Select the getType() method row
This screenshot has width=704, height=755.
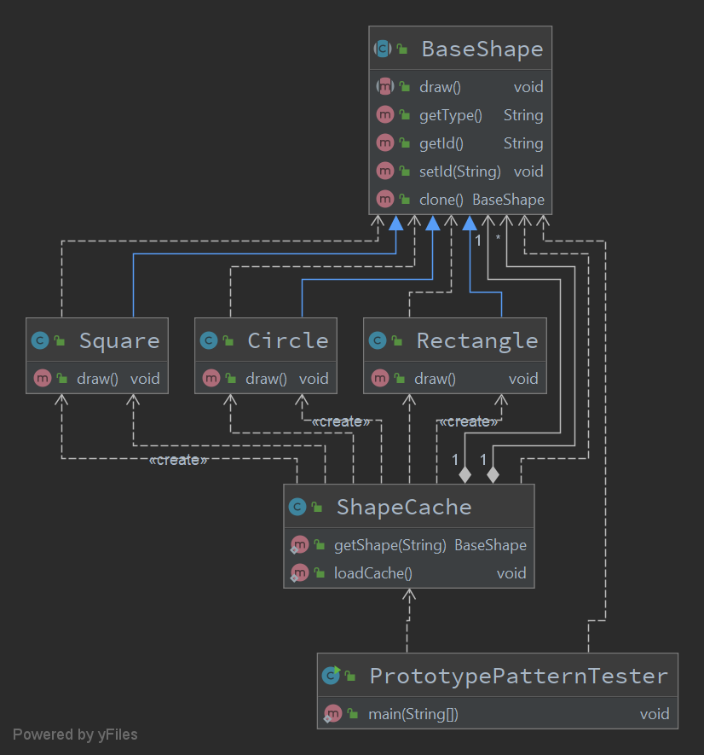tap(451, 114)
